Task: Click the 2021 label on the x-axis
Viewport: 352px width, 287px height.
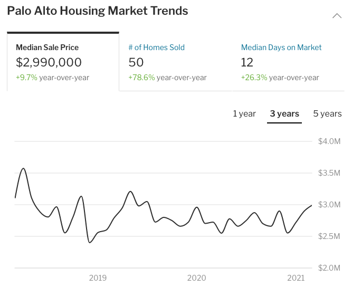Action: pos(296,278)
